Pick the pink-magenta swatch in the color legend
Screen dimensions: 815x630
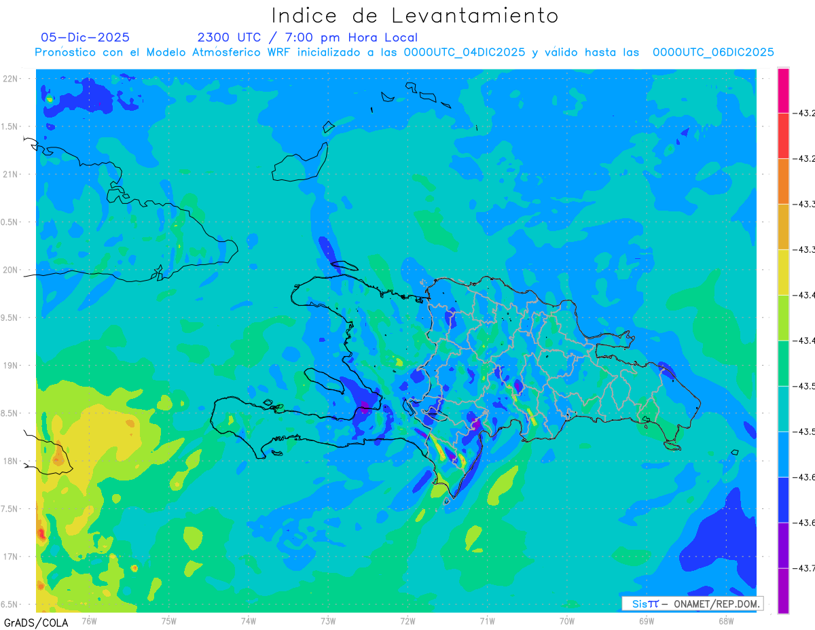coord(783,90)
